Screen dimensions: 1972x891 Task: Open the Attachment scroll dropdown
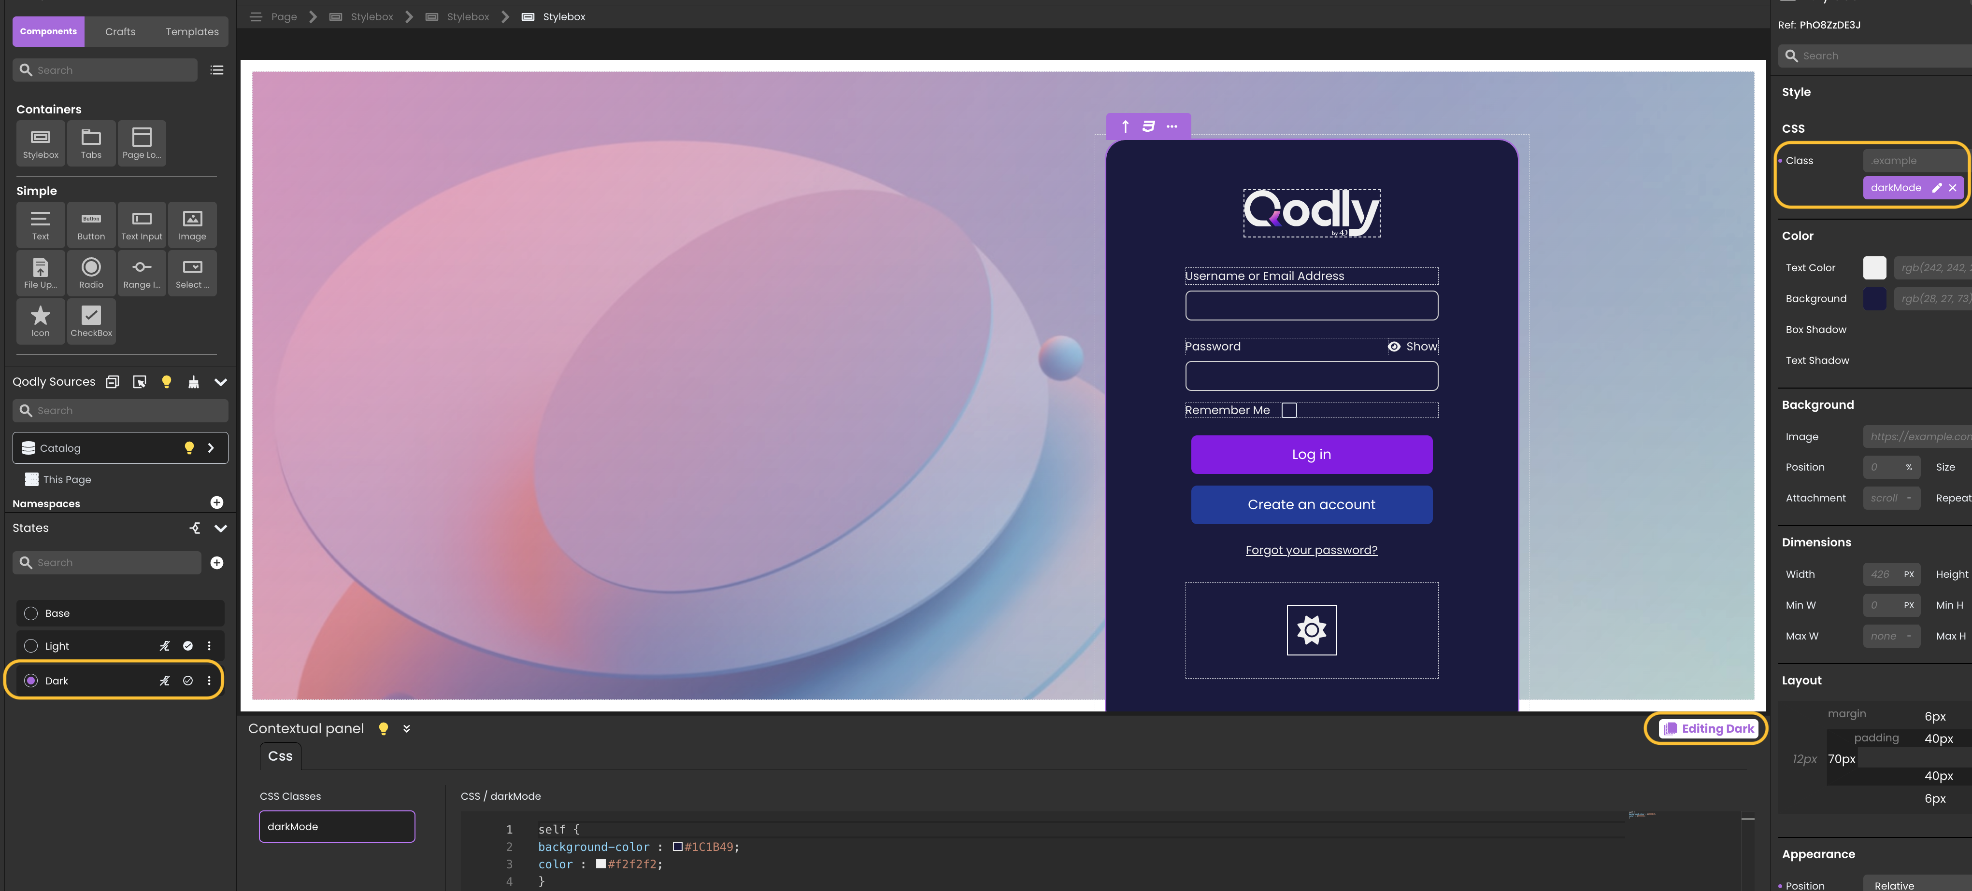[1891, 498]
